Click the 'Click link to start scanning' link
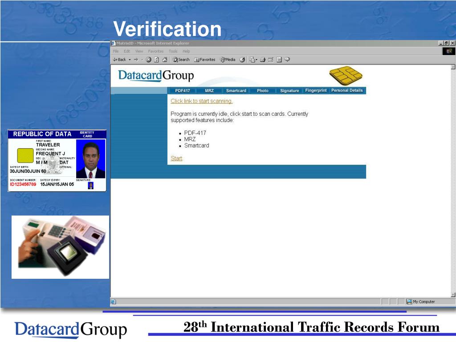456x342 pixels. 202,101
